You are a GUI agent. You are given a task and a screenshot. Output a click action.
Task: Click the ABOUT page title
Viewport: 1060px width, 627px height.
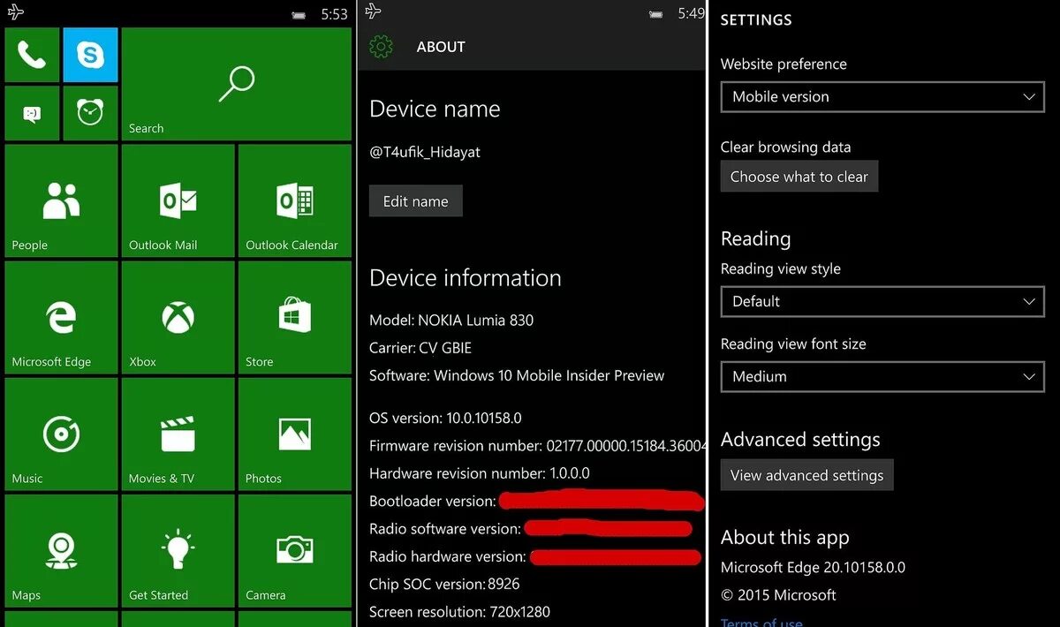[441, 47]
